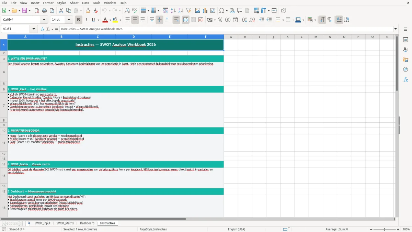
Task: Toggle Underline formatting
Action: (x=93, y=20)
